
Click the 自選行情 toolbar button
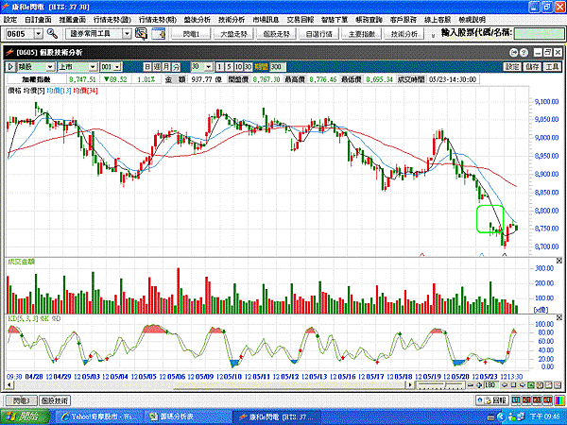point(319,34)
